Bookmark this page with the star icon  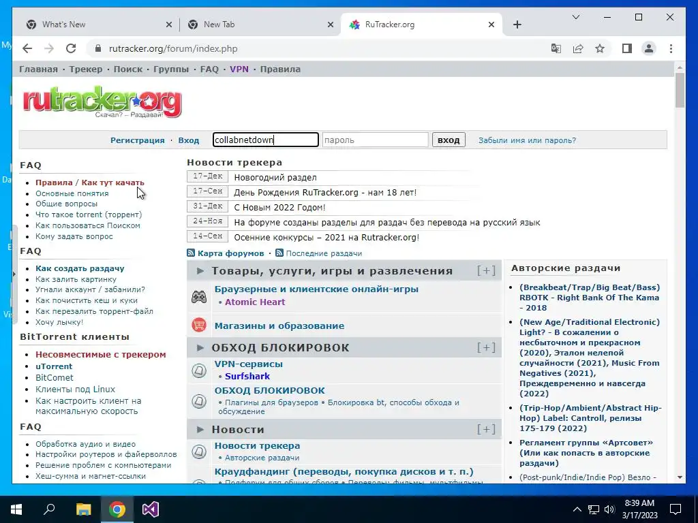click(600, 48)
